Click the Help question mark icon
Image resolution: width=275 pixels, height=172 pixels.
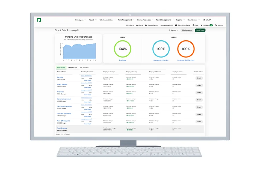tap(193, 25)
